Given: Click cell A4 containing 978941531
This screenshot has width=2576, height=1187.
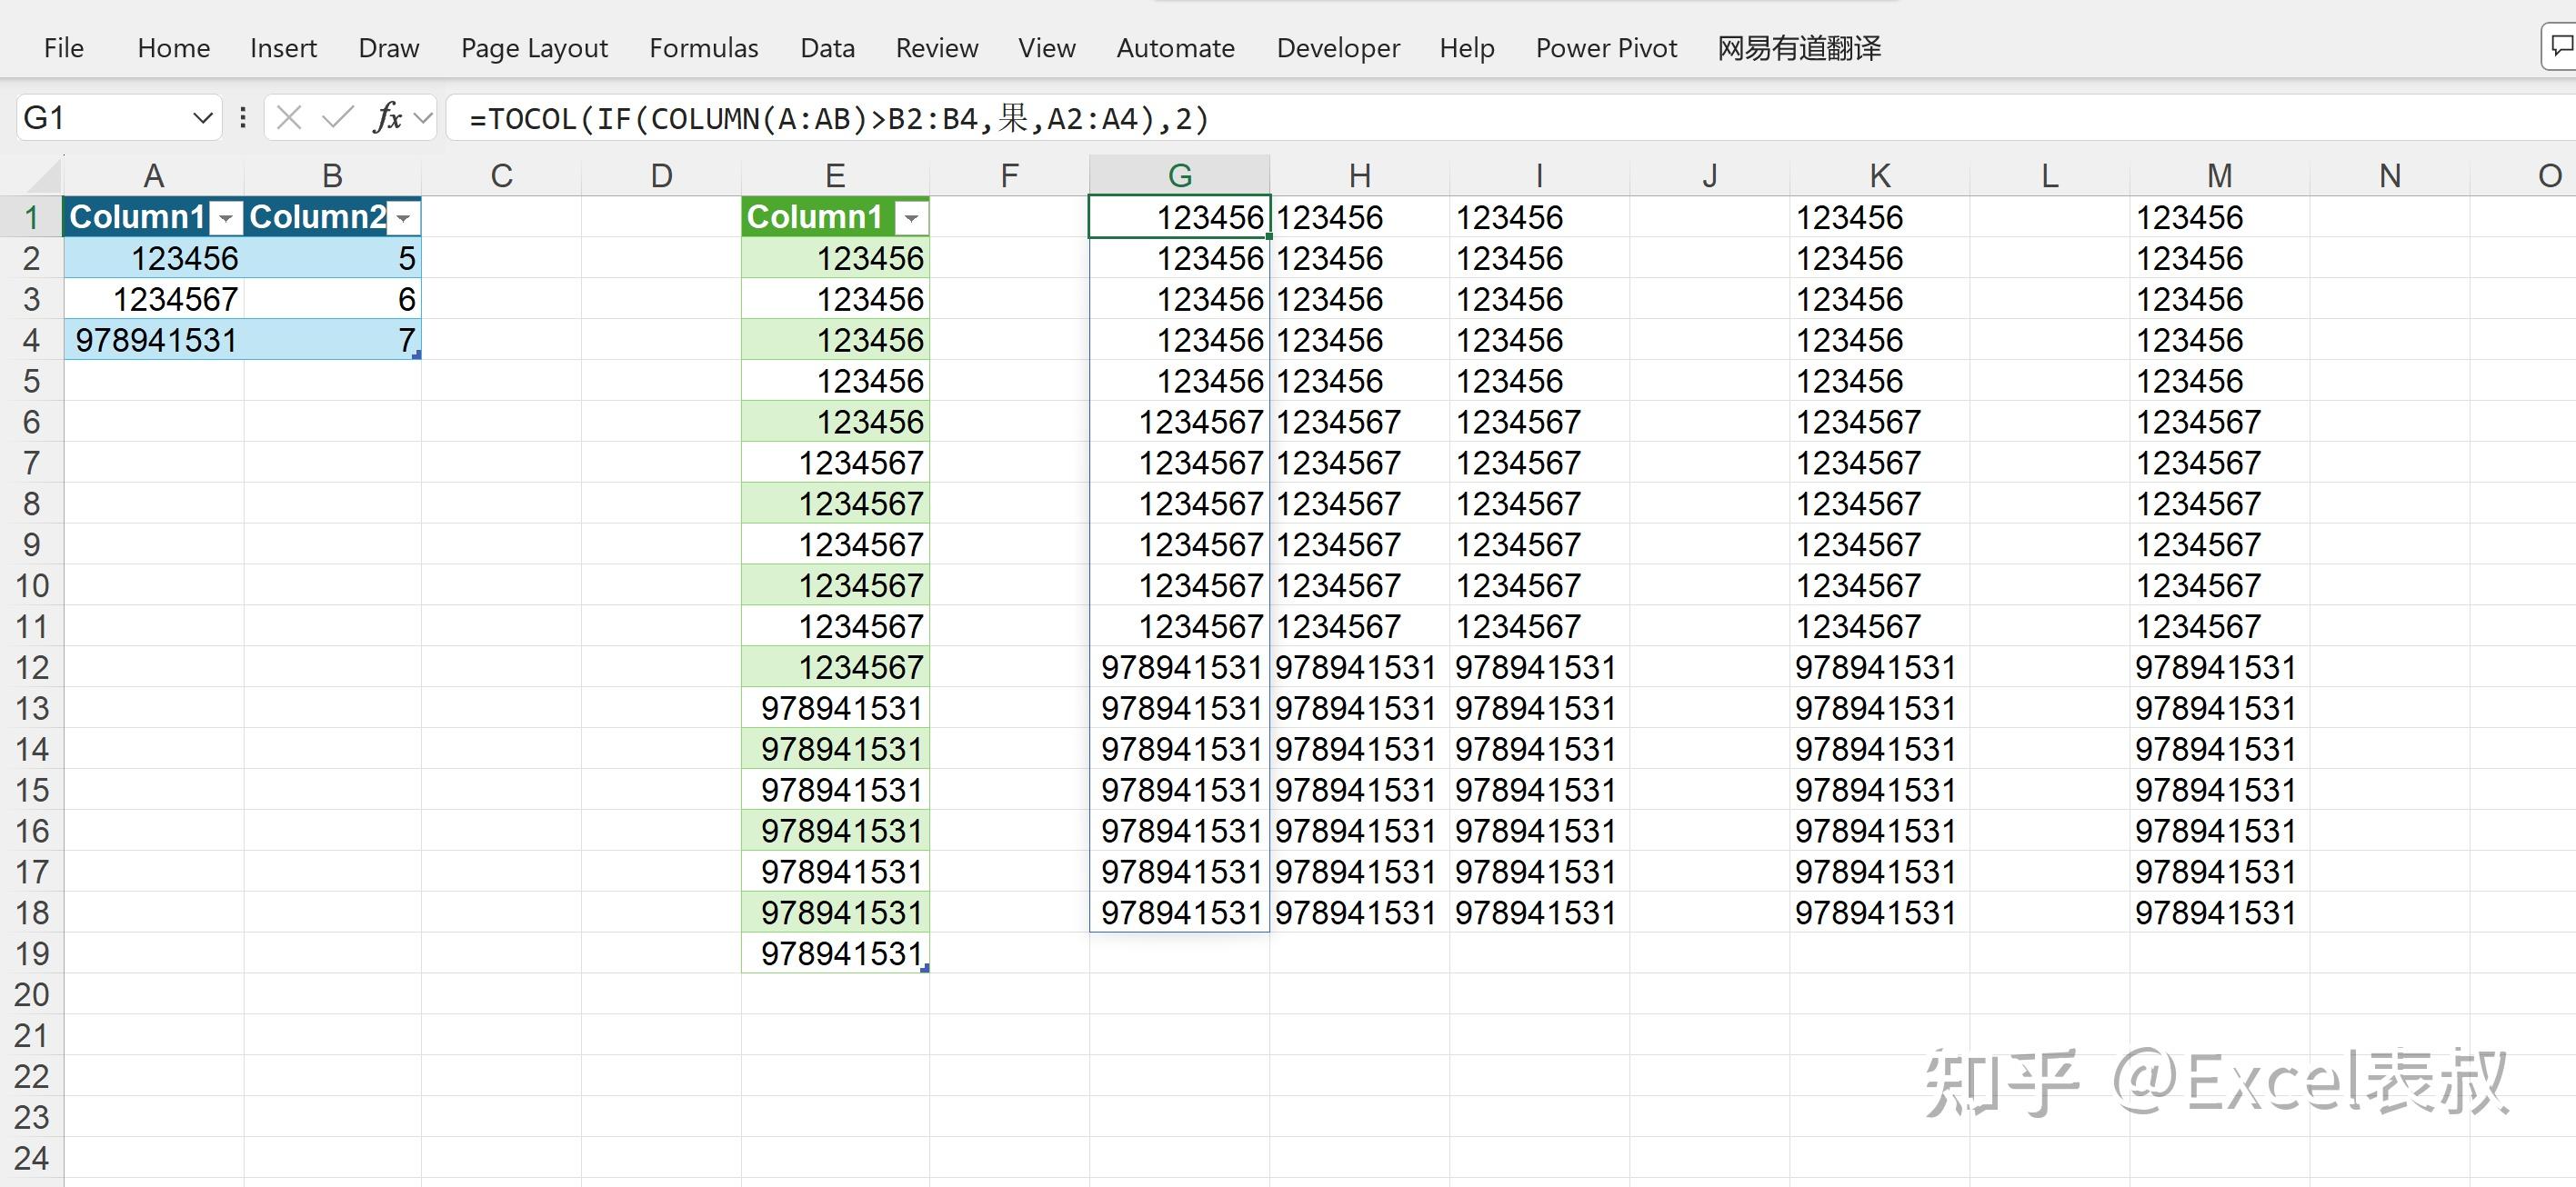Looking at the screenshot, I should point(155,341).
